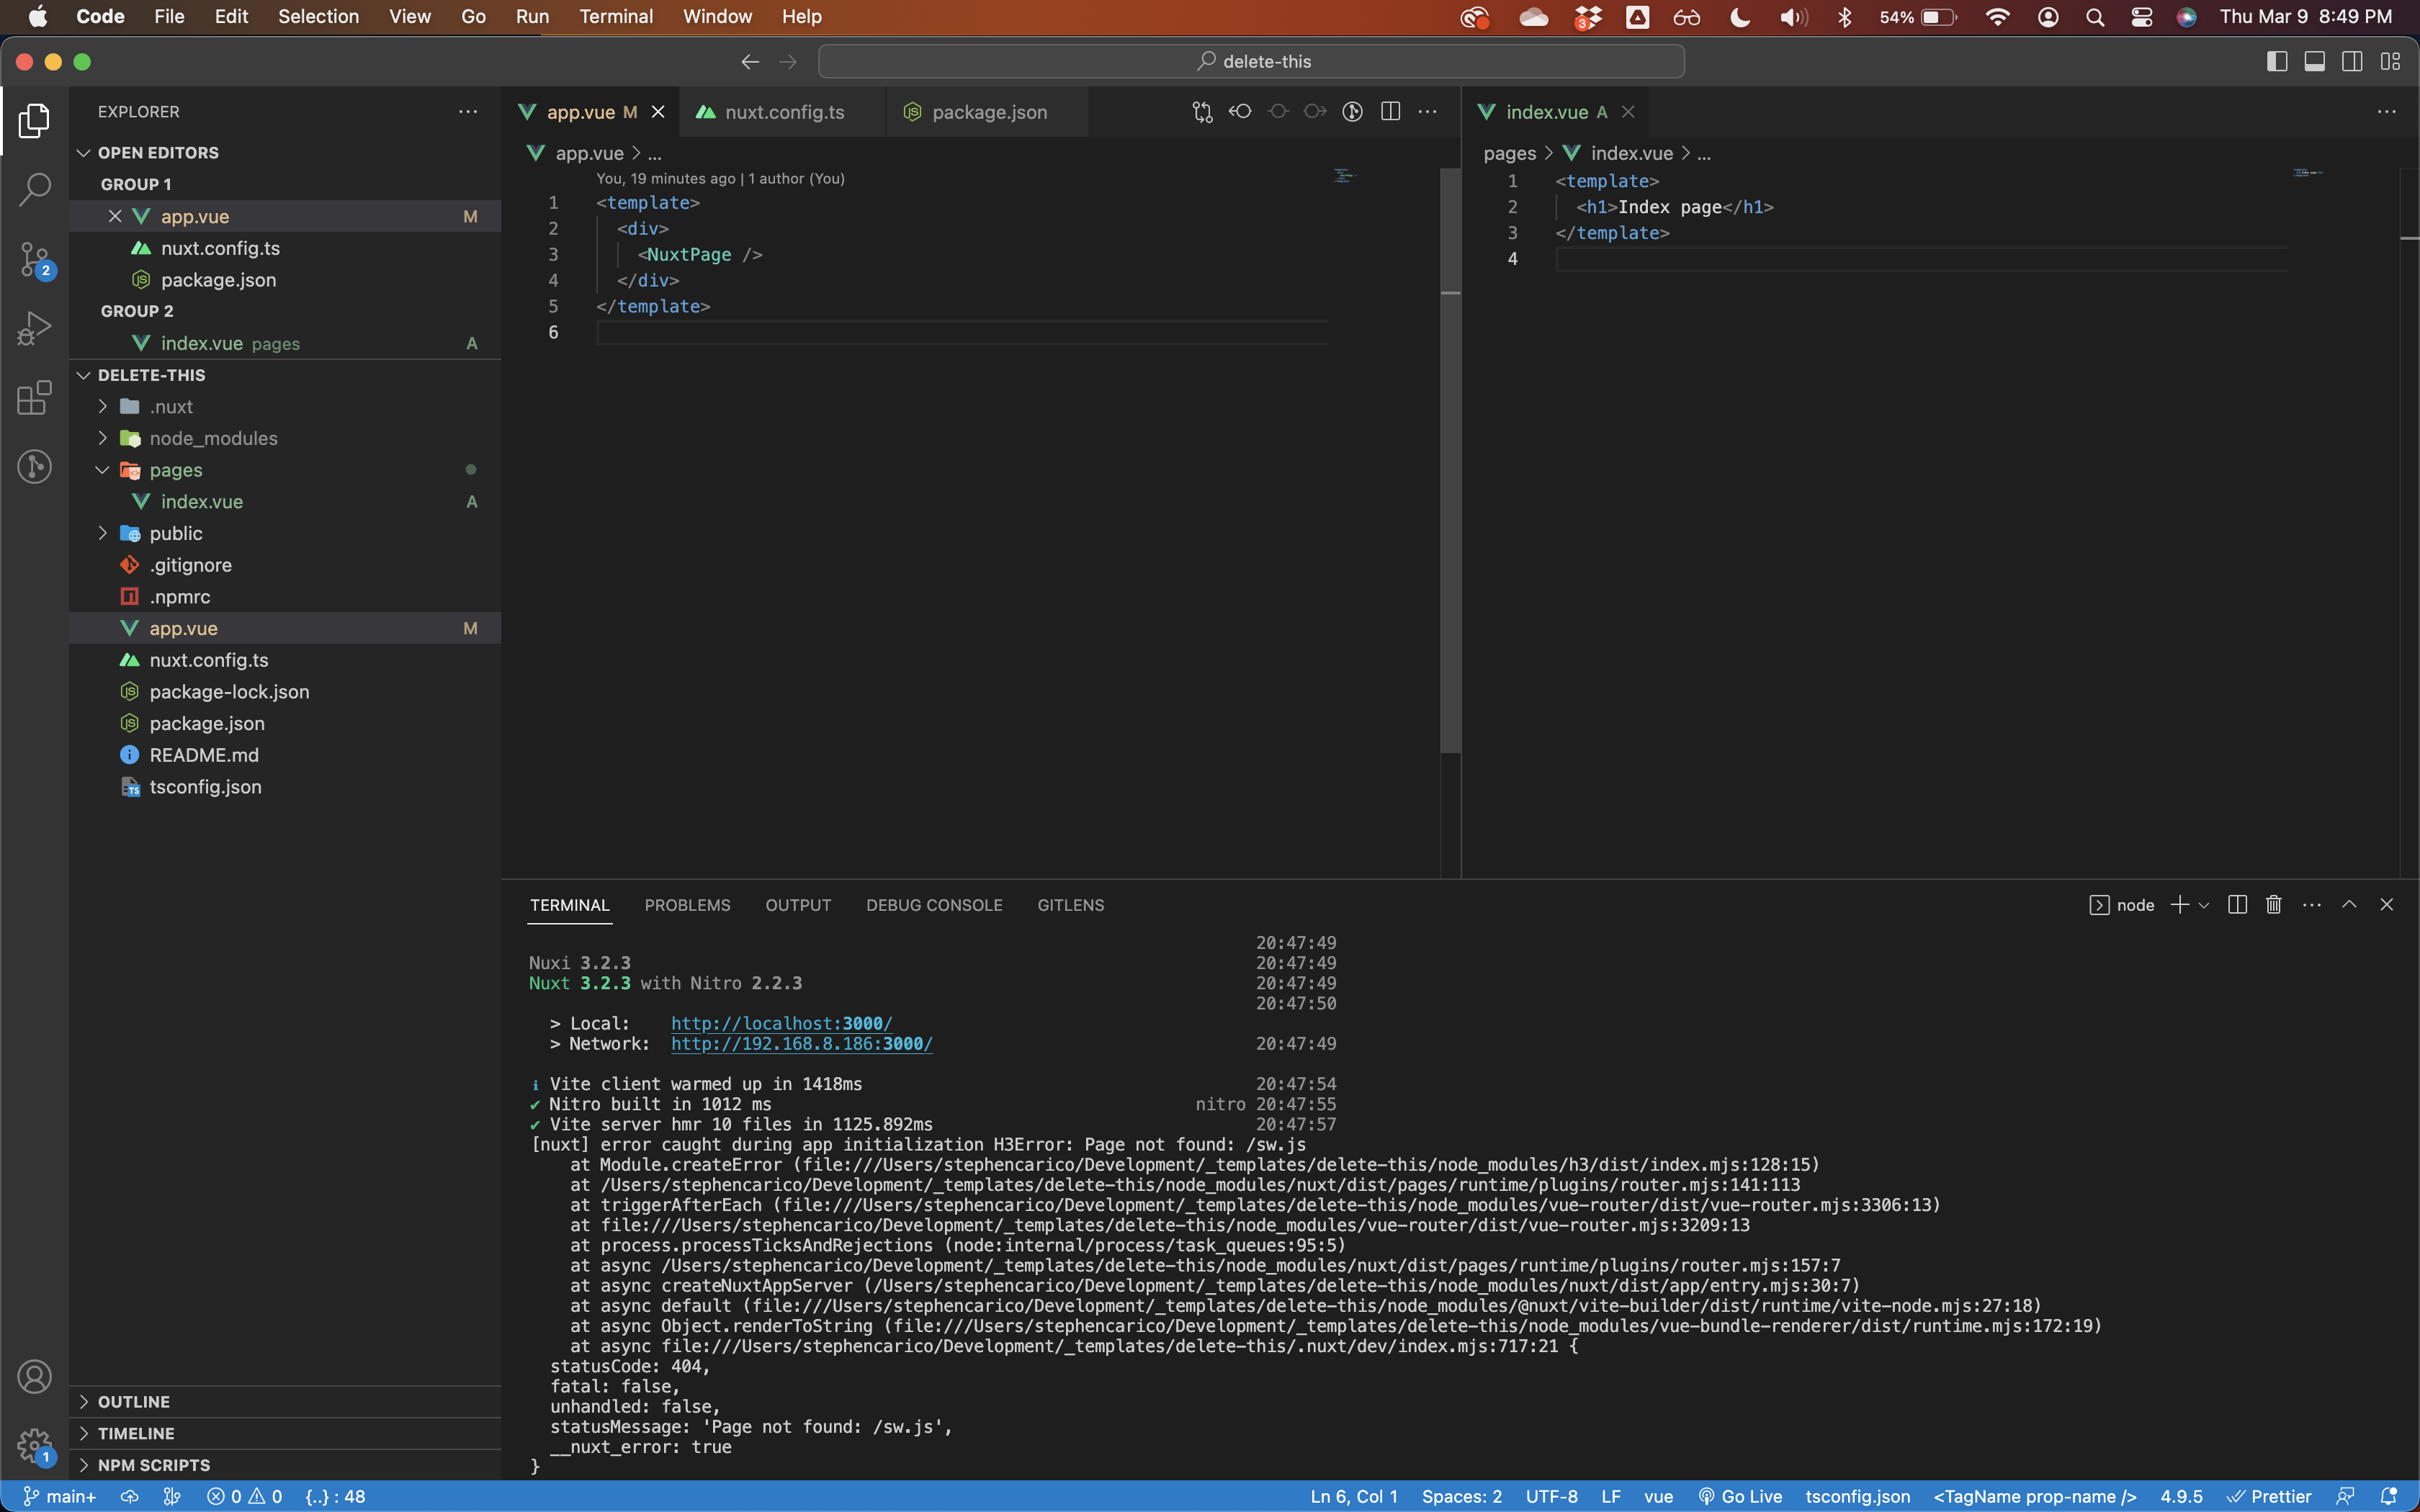Expand the OUTLINE section
The image size is (2420, 1512).
[x=134, y=1402]
